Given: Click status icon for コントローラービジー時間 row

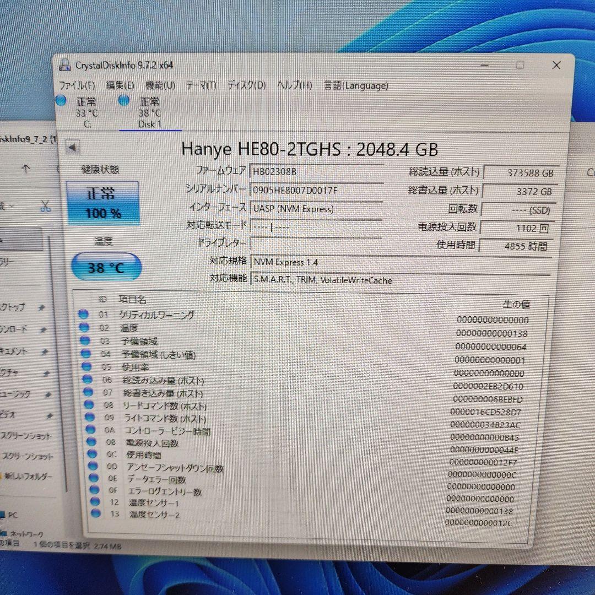Looking at the screenshot, I should point(90,429).
